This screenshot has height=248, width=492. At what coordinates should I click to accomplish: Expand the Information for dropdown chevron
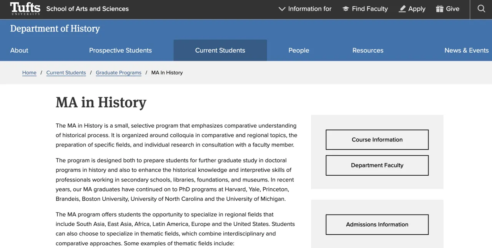[282, 9]
